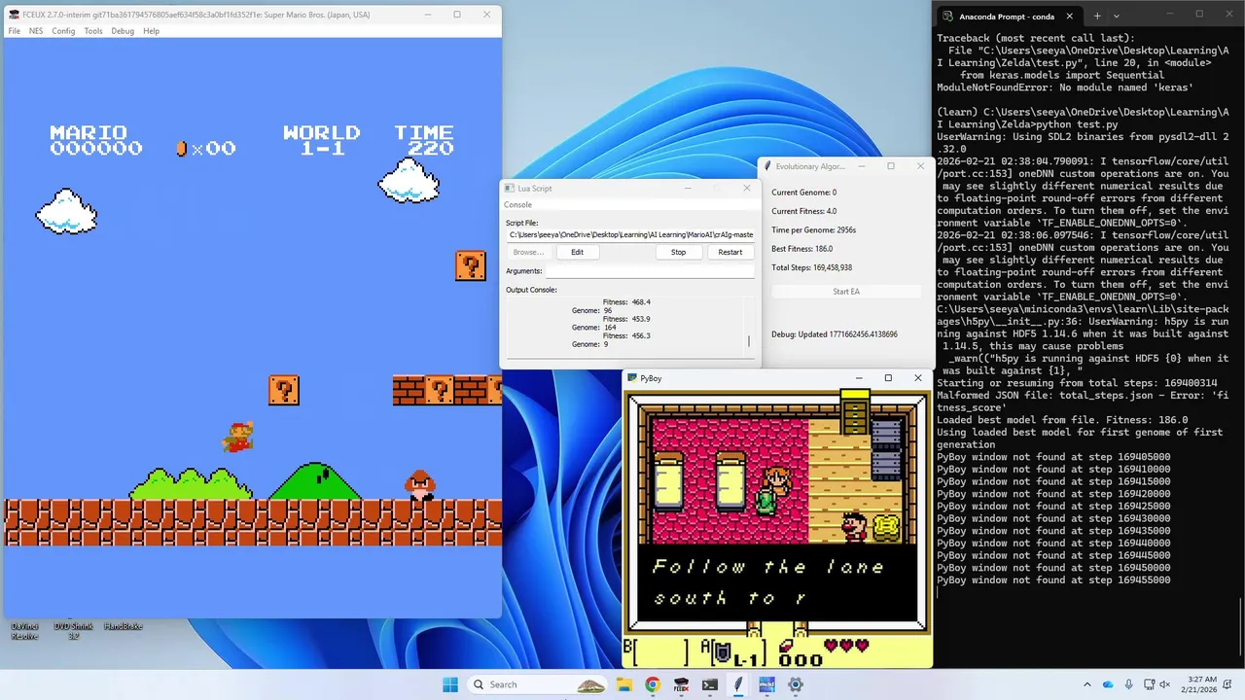Click 'ModuleNotFoundError' line in terminal

1065,87
